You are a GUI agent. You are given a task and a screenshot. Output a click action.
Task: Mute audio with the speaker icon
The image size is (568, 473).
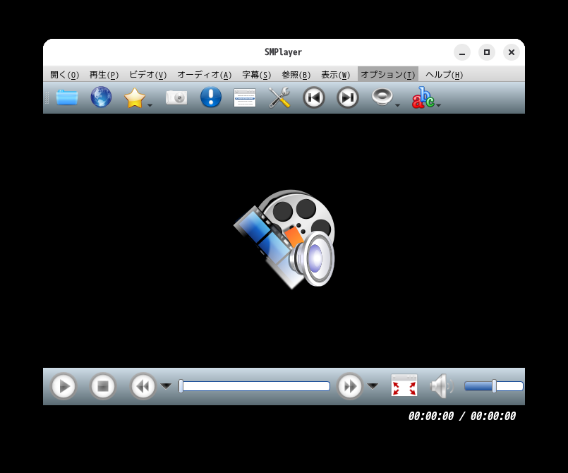442,386
